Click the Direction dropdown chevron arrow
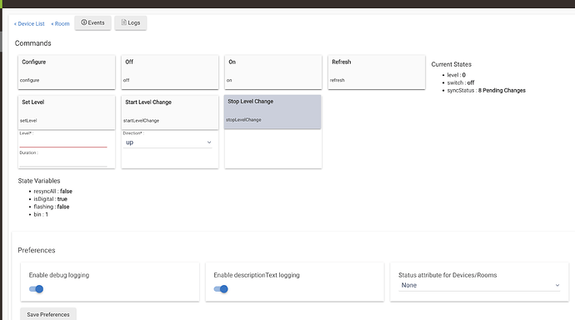 [x=209, y=142]
